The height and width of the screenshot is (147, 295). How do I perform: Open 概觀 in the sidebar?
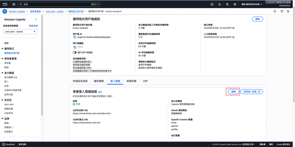[x=6, y=43]
